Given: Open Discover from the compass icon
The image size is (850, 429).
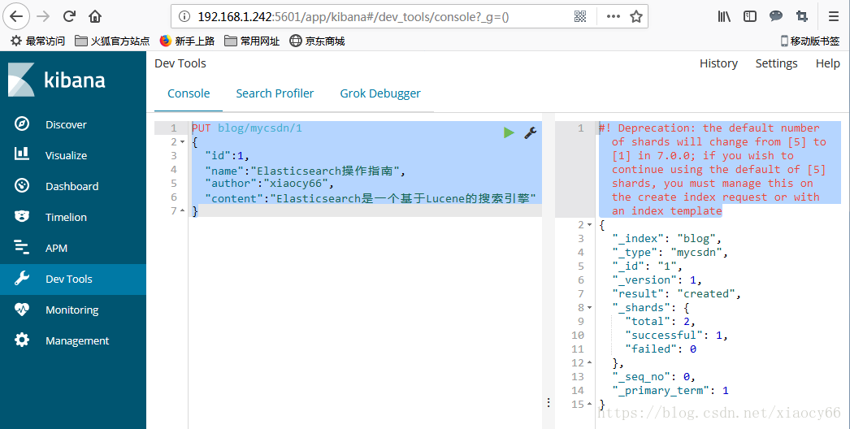Looking at the screenshot, I should pyautogui.click(x=22, y=123).
